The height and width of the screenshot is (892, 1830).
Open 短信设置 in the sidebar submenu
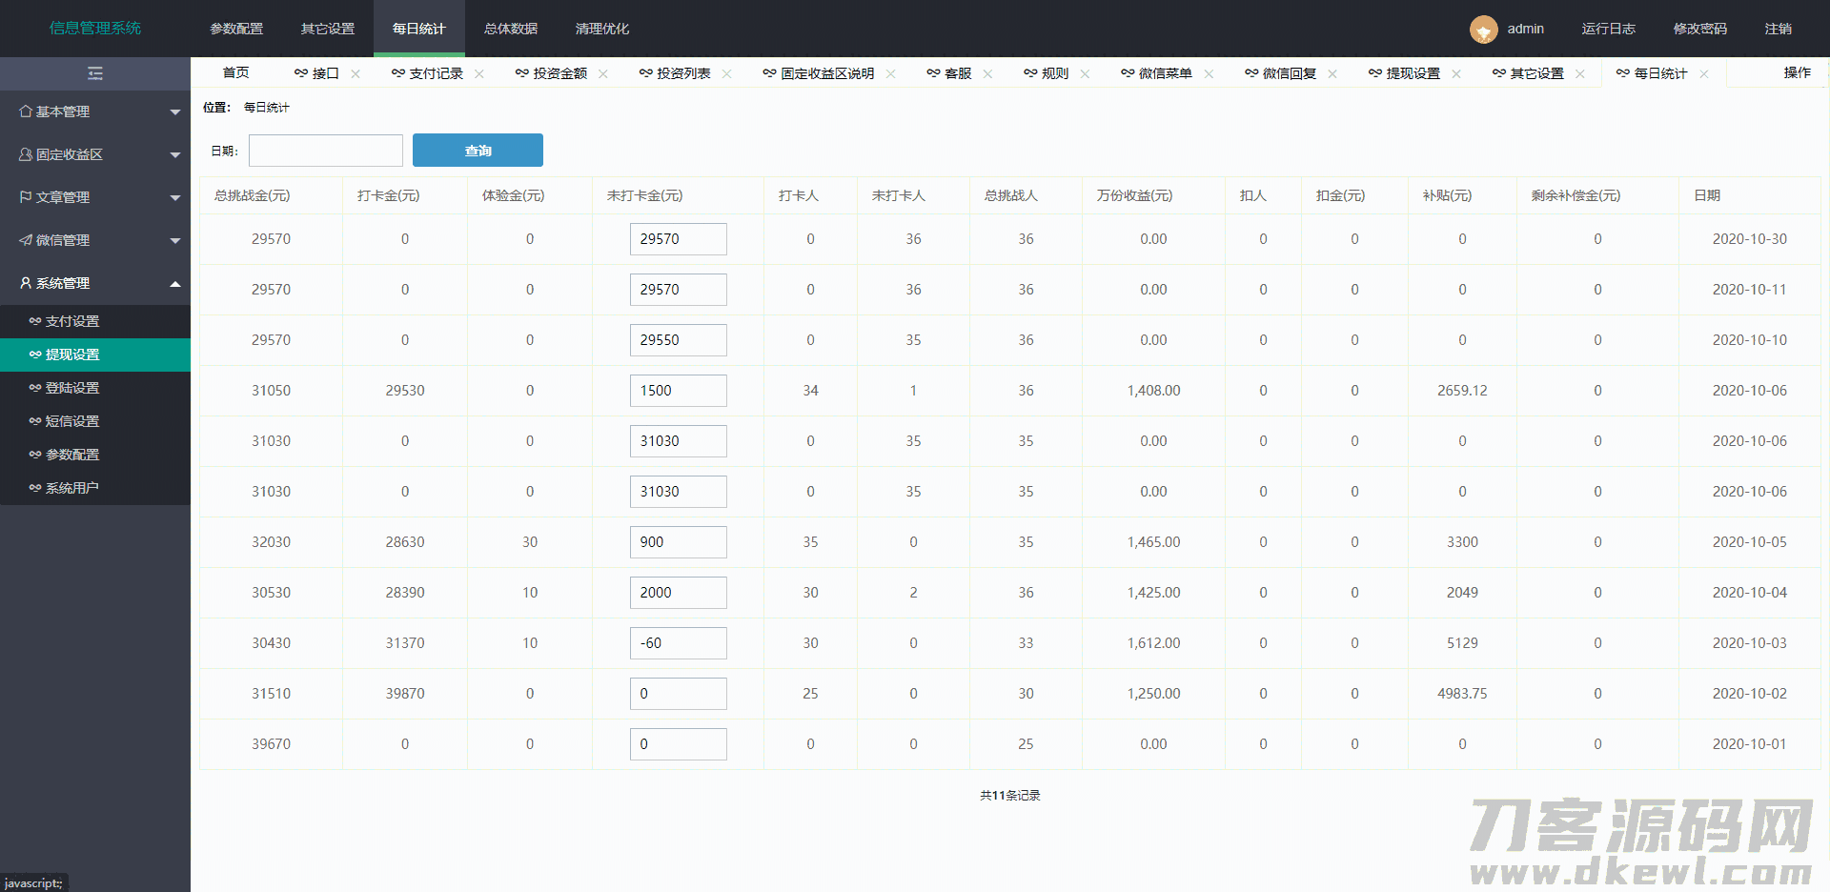(72, 421)
